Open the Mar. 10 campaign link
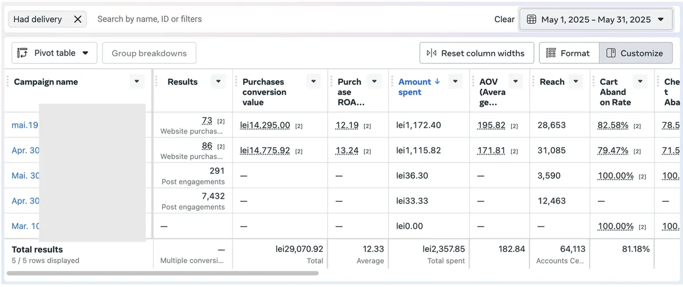This screenshot has height=287, width=683. [x=26, y=226]
